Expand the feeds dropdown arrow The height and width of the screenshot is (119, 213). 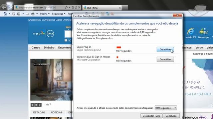(23, 14)
